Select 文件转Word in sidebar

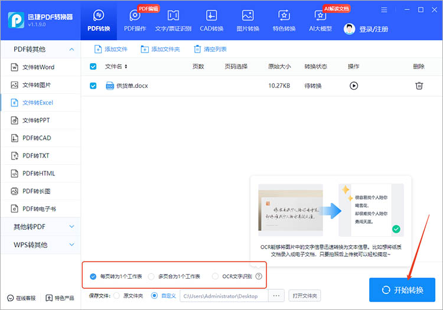click(x=40, y=67)
